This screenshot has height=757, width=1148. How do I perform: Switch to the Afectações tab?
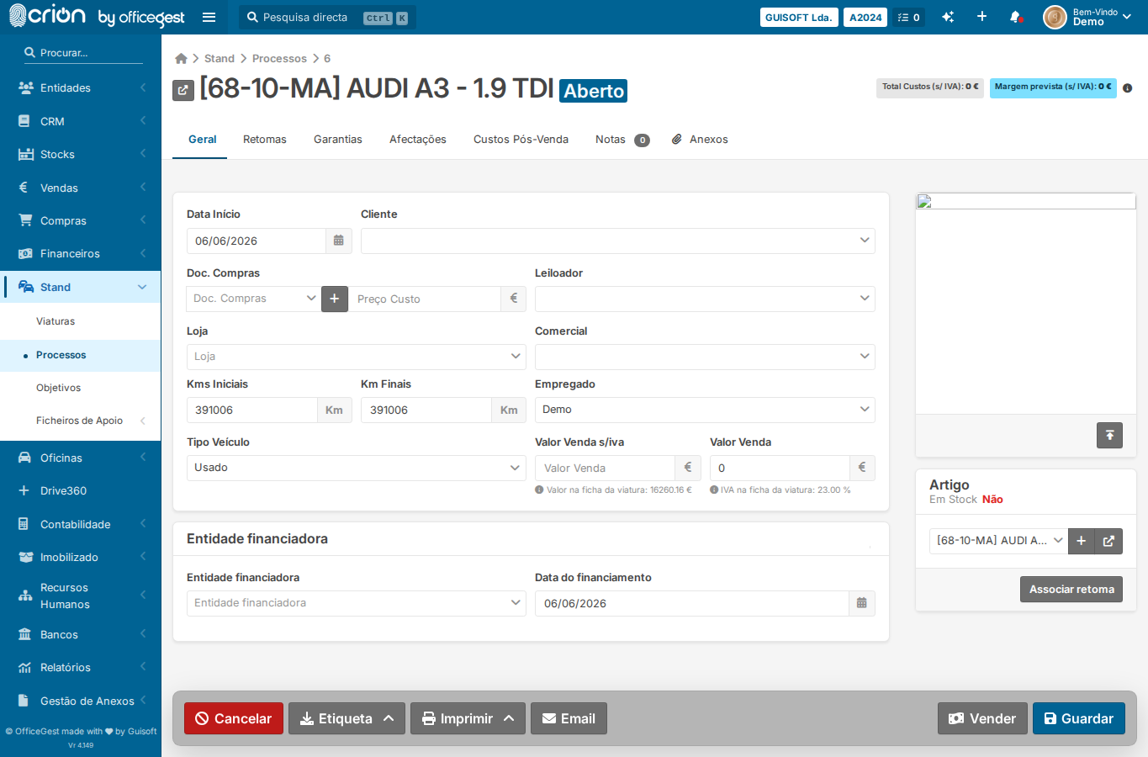click(418, 140)
